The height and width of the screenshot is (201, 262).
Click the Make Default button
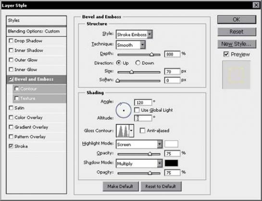(121, 186)
